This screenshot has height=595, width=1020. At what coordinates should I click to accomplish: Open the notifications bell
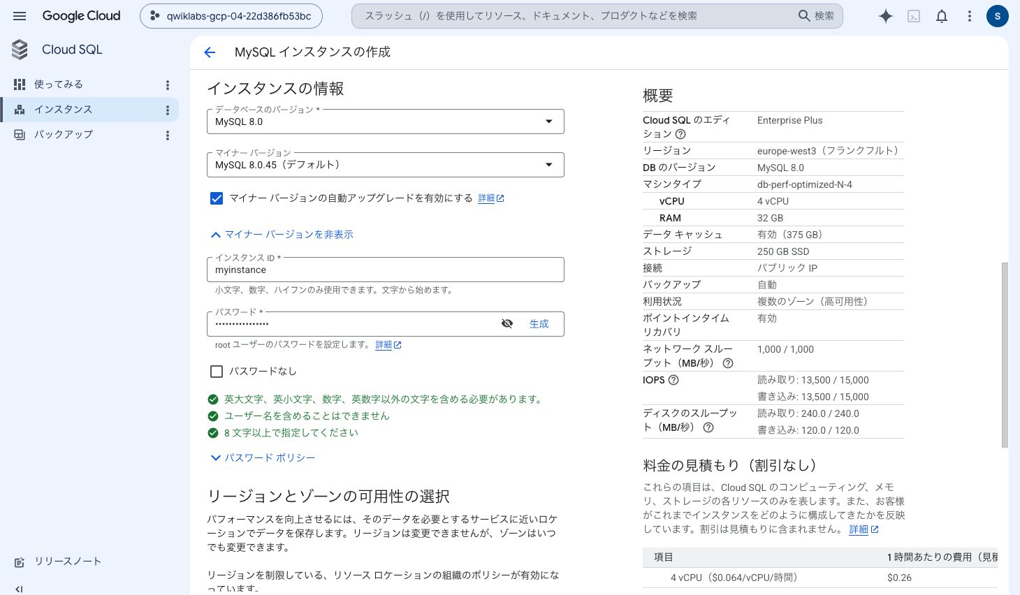tap(942, 16)
